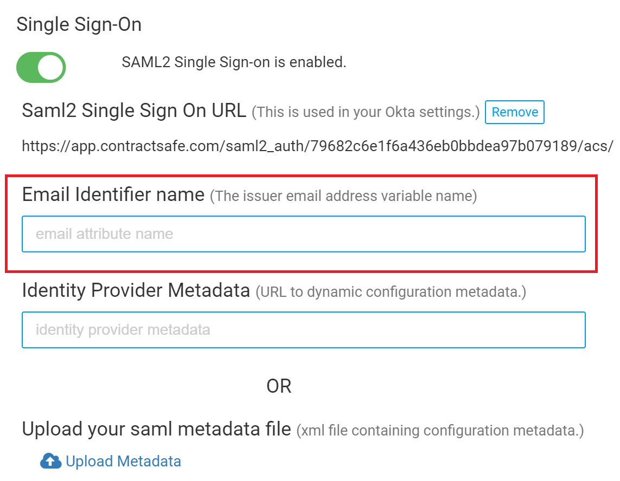This screenshot has height=481, width=620.
Task: Click the green track of the SSO switch
Action: 27,68
